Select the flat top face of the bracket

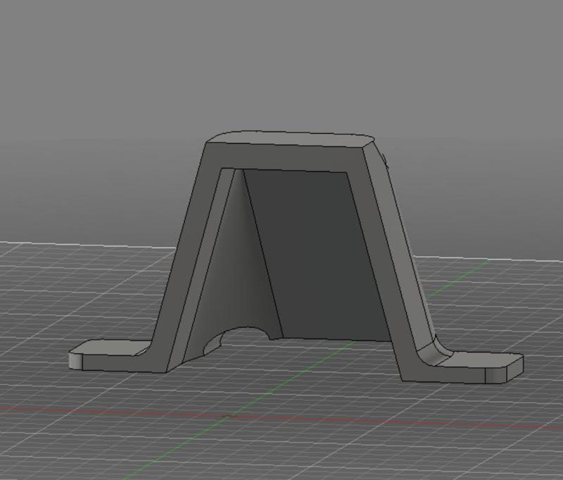tap(291, 139)
